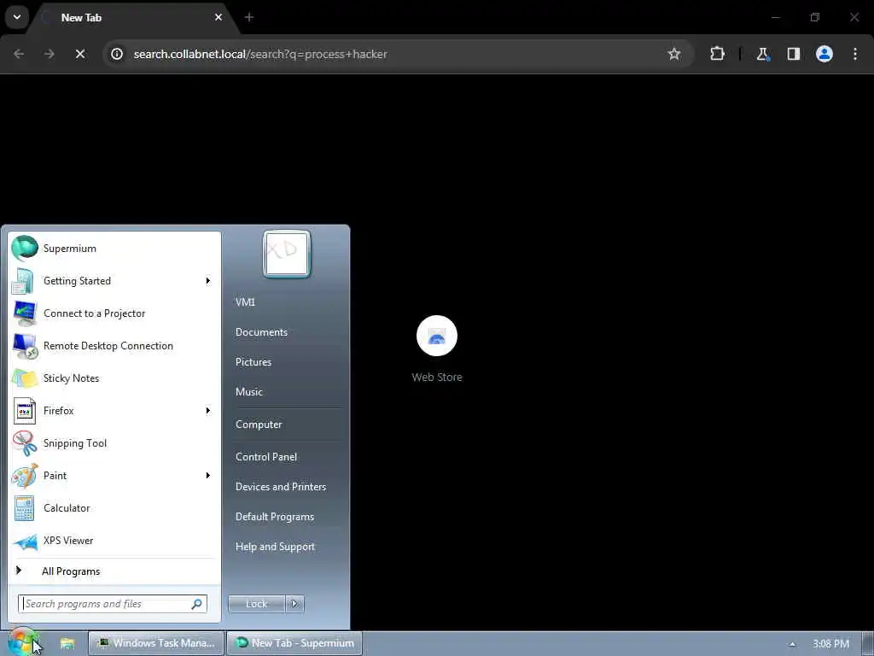This screenshot has height=656, width=874.
Task: Open the browser profile avatar
Action: (824, 54)
